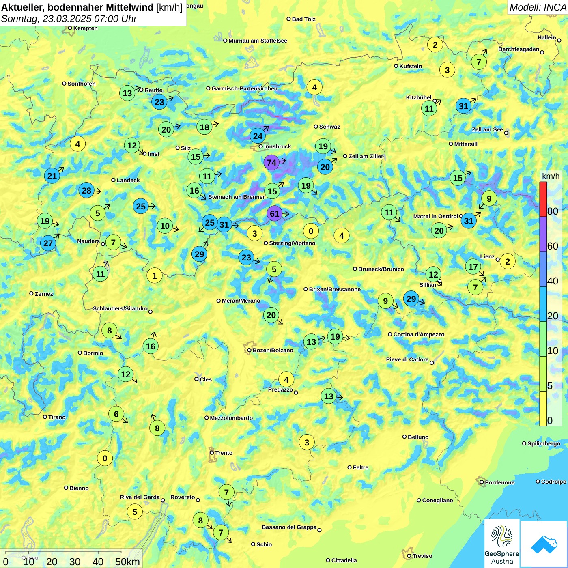The image size is (568, 568).
Task: Click the 1 km/h station marker
Action: pos(154,276)
